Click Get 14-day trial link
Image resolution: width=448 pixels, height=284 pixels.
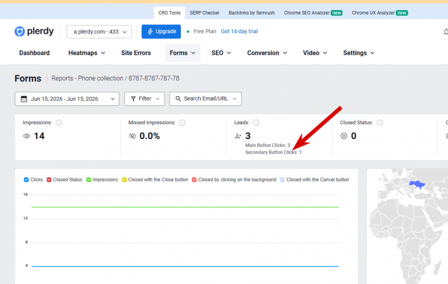pyautogui.click(x=239, y=31)
